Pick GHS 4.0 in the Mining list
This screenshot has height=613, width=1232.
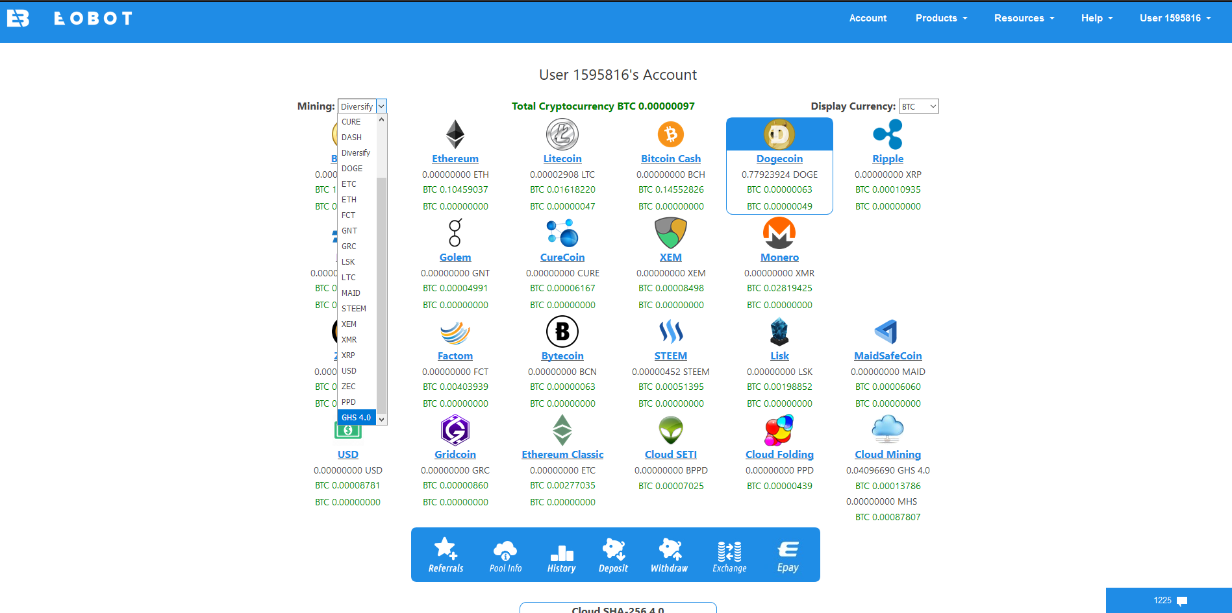(357, 418)
